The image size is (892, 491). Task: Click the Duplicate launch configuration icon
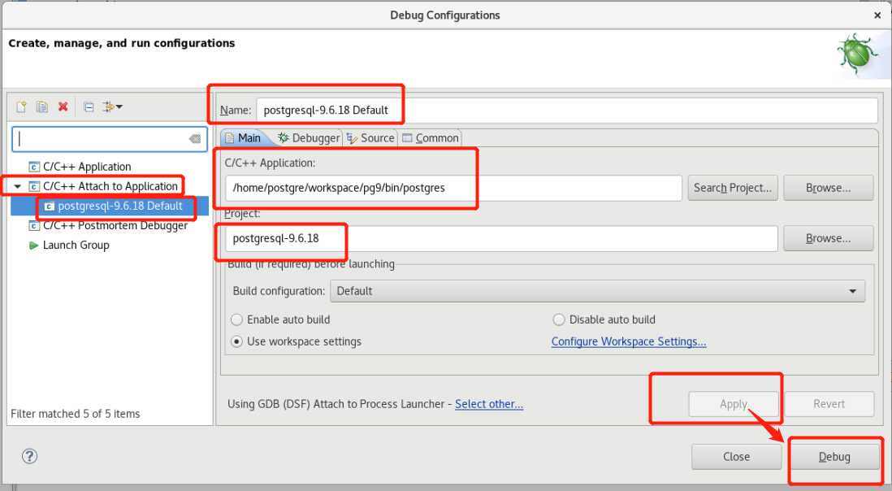click(x=42, y=106)
